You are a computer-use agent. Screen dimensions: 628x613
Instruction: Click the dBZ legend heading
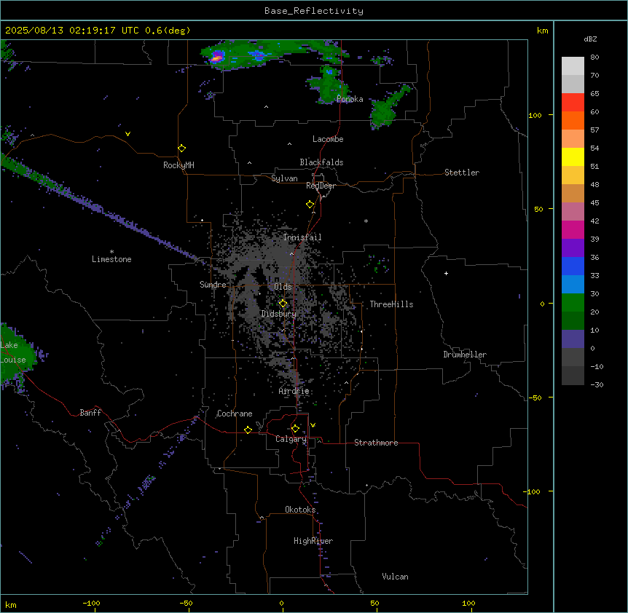[590, 39]
